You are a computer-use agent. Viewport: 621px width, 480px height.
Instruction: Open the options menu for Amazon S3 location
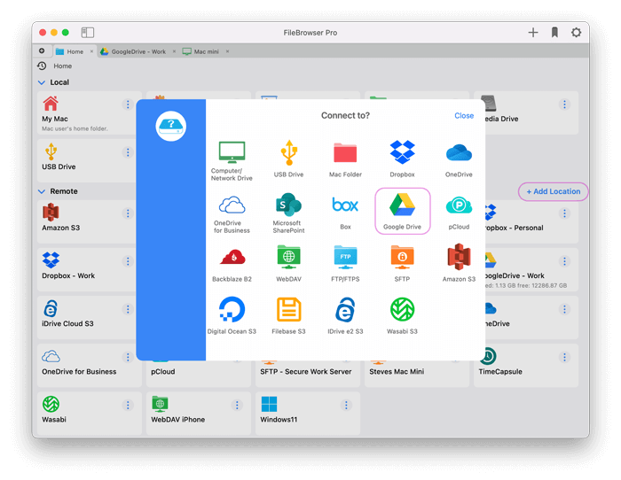[x=128, y=213]
